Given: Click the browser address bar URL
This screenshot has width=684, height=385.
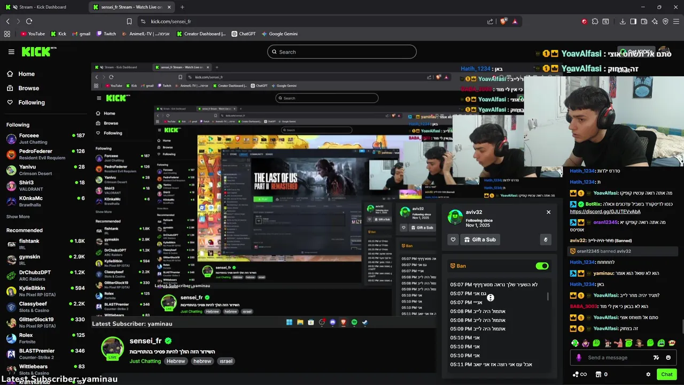Looking at the screenshot, I should pos(171,21).
